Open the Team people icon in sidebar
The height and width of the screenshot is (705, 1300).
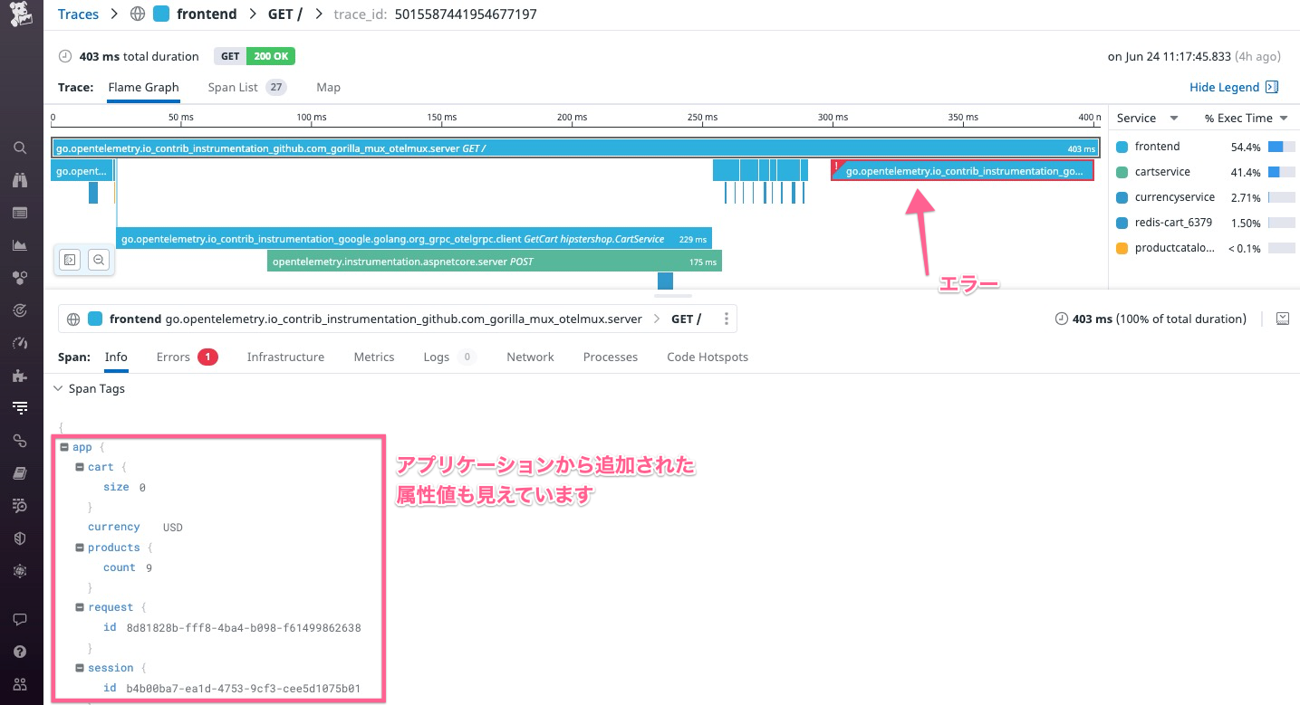20,684
